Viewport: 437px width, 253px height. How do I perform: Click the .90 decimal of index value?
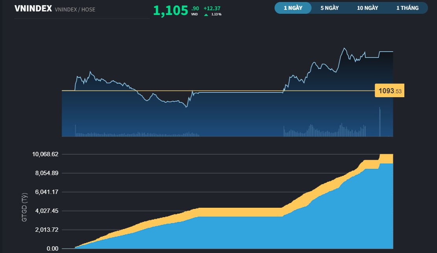point(195,8)
